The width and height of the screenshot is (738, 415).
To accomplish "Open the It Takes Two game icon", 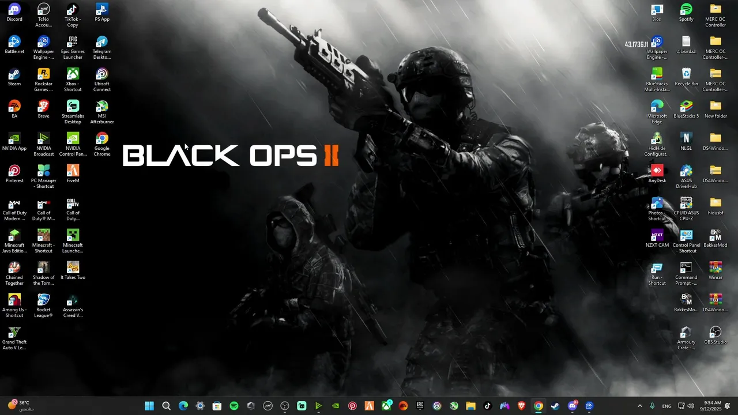I will (73, 271).
